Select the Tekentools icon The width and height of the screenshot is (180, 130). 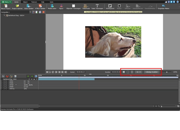[x=85, y=6]
